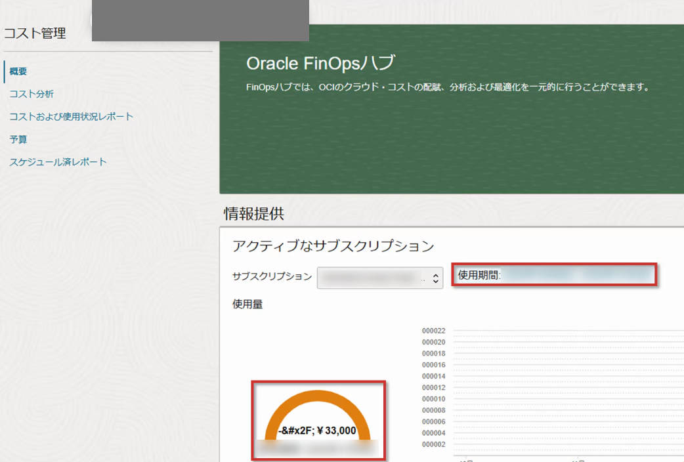684x462 pixels.
Task: Click the 000002 axis label
Action: click(x=434, y=444)
